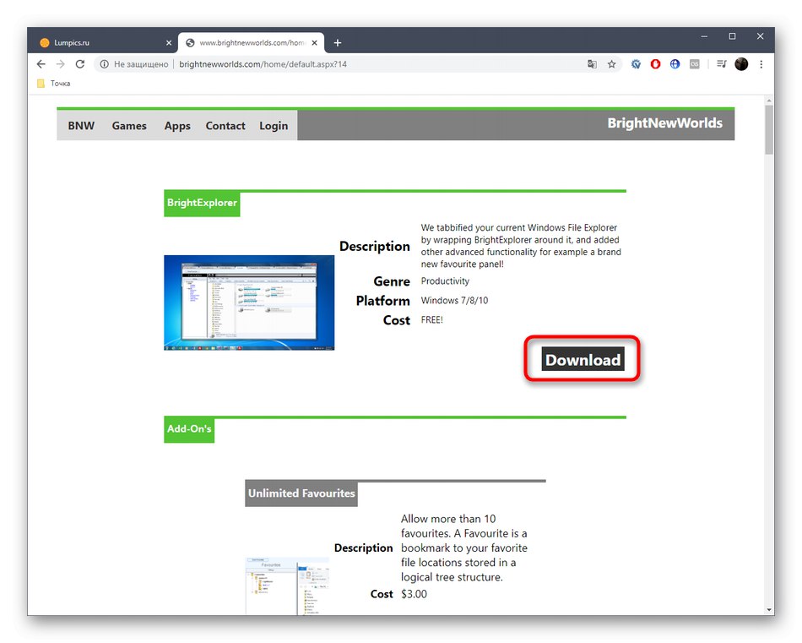This screenshot has height=643, width=802.
Task: Click the red Opera-style extension icon
Action: 655,64
